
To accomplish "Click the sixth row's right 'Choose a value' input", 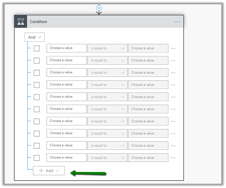I will point(148,109).
